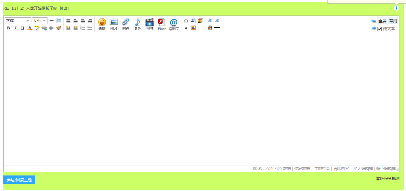The height and width of the screenshot is (191, 406).
Task: Mention a friend with @朋友
Action: pyautogui.click(x=174, y=24)
